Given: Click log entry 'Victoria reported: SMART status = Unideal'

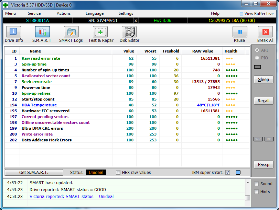Looking at the screenshot, I should [x=72, y=197].
